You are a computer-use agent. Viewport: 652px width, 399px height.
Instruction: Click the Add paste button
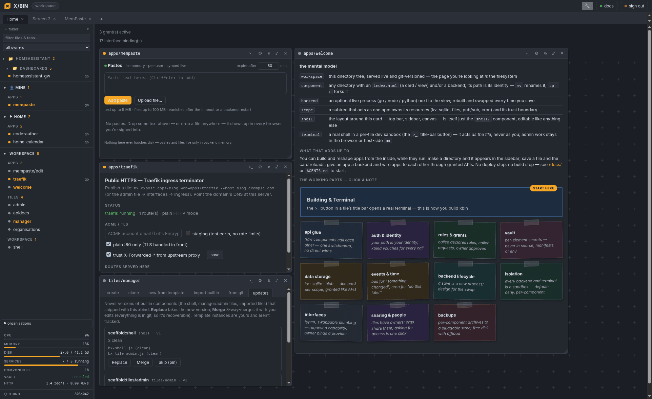click(x=118, y=100)
